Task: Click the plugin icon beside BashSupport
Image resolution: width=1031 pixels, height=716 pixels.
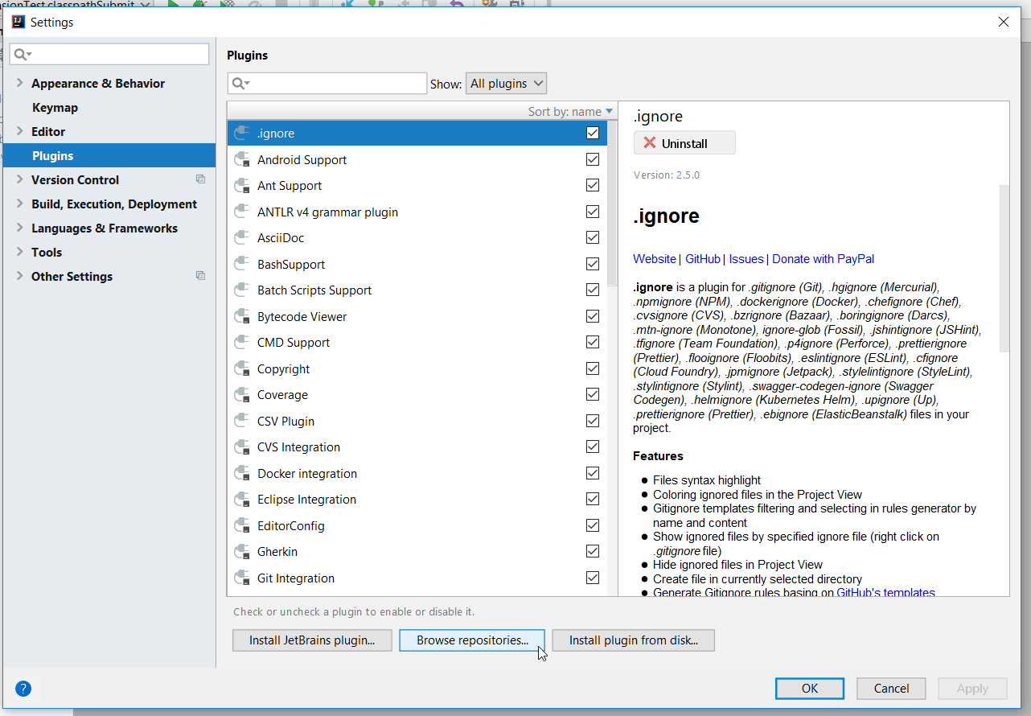Action: coord(240,265)
